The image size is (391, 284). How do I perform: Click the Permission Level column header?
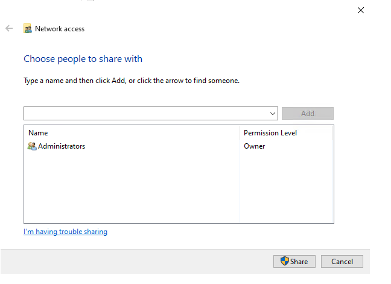coord(270,133)
